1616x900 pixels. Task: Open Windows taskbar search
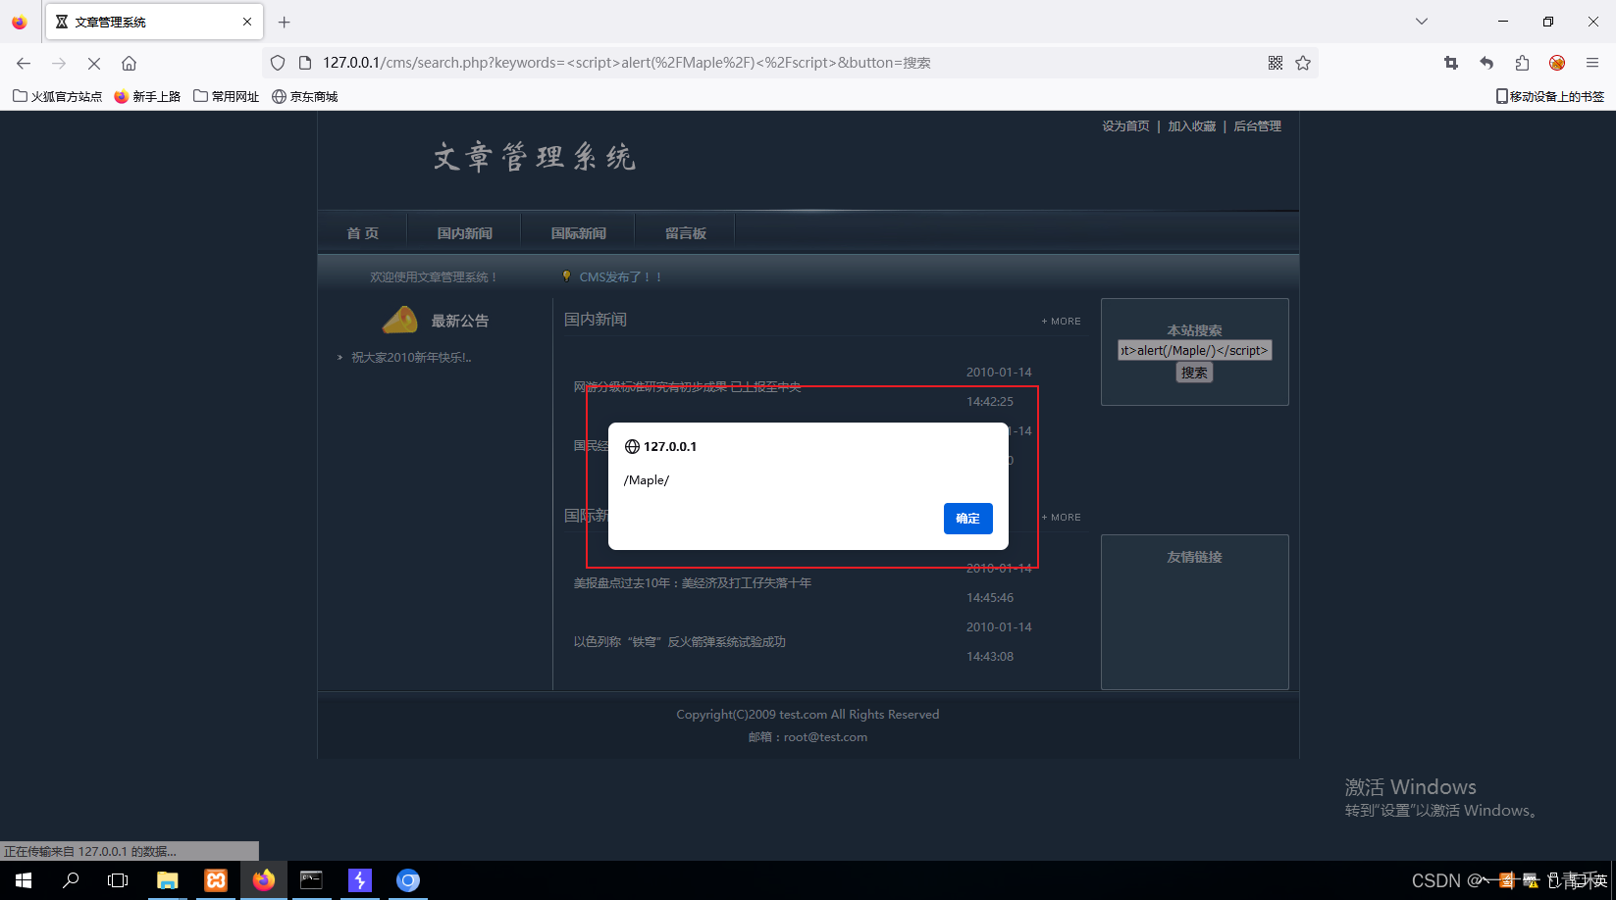[71, 880]
